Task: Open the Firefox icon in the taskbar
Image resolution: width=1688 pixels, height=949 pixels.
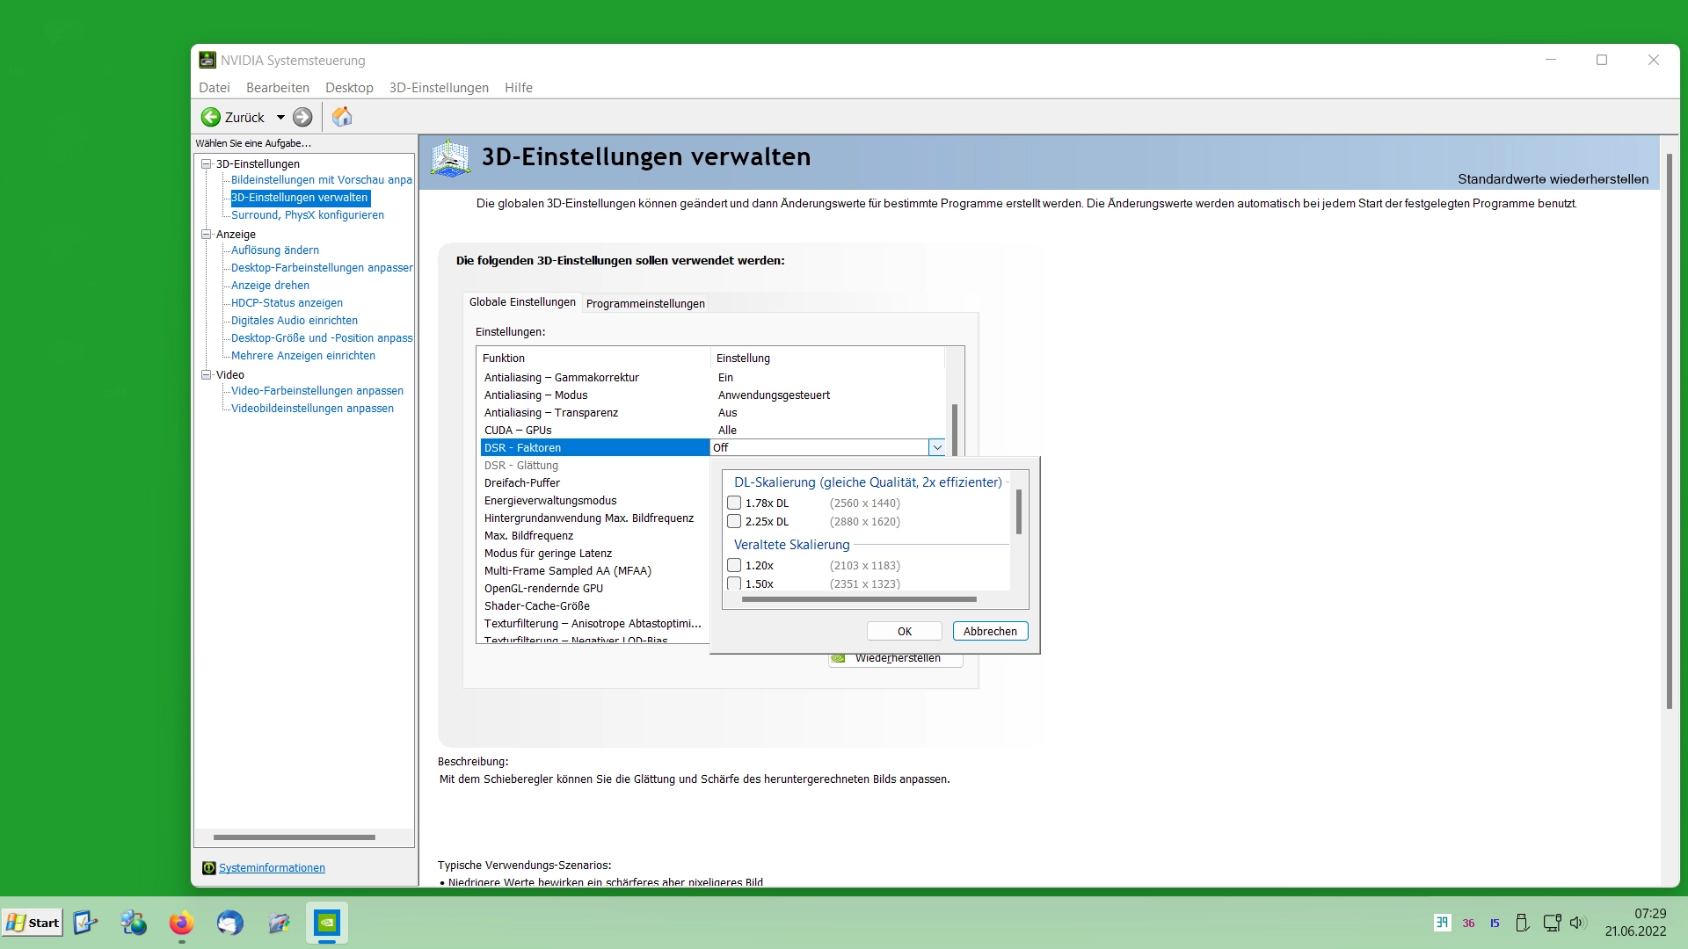Action: coord(181,923)
